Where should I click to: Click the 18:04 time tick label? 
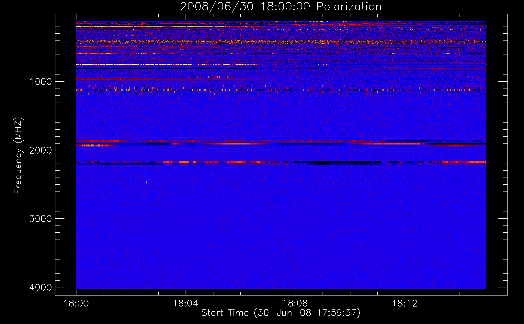(x=186, y=304)
